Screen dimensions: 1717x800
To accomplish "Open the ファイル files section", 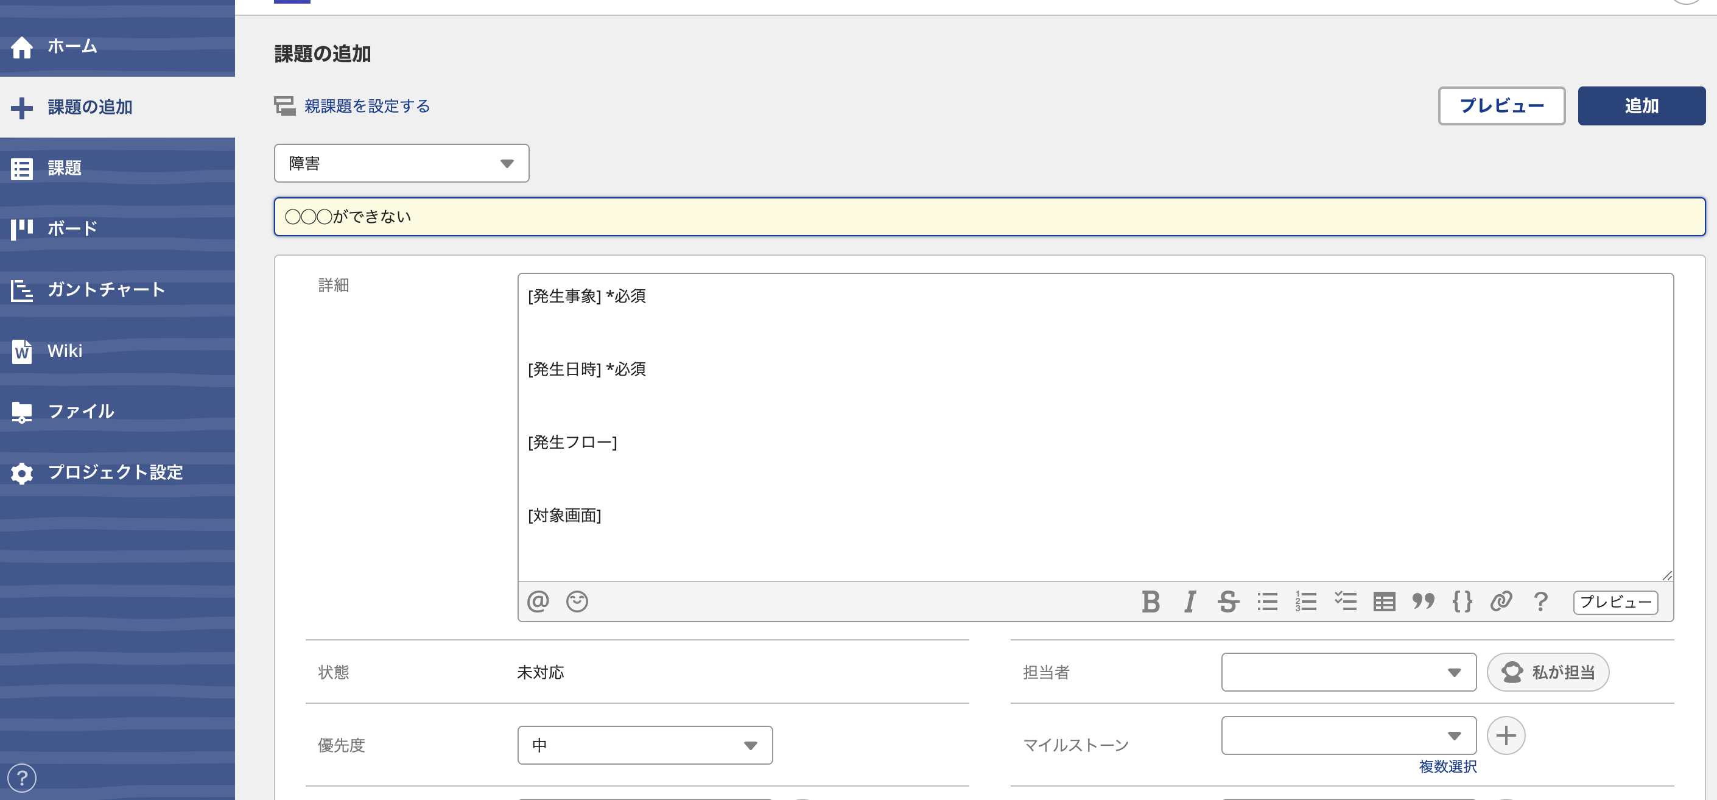I will (x=118, y=412).
